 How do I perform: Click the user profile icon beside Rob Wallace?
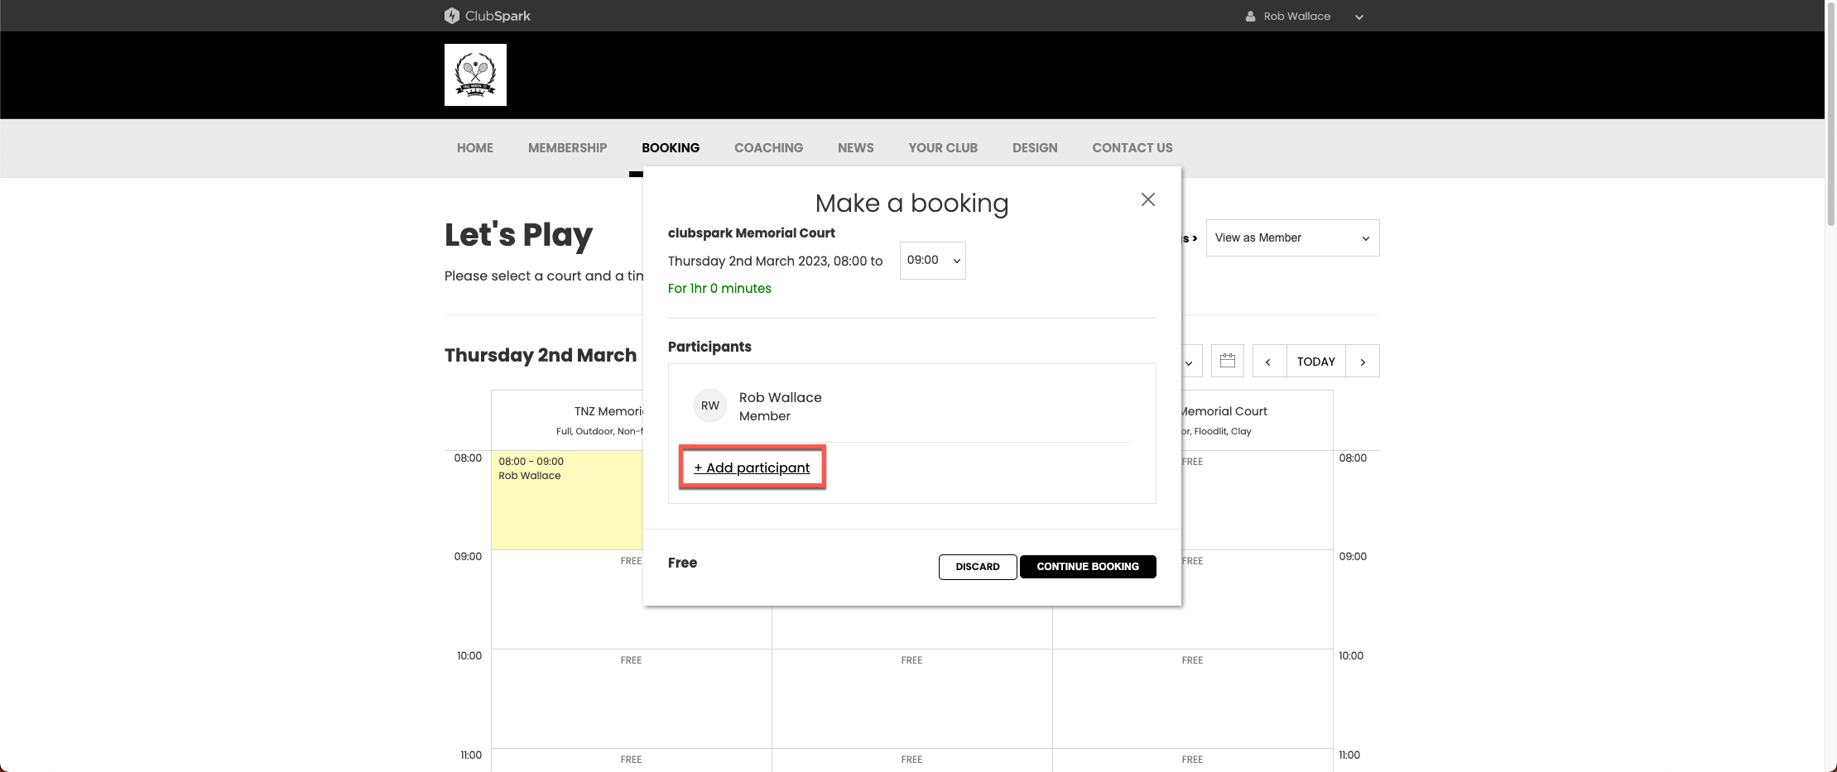click(1250, 16)
